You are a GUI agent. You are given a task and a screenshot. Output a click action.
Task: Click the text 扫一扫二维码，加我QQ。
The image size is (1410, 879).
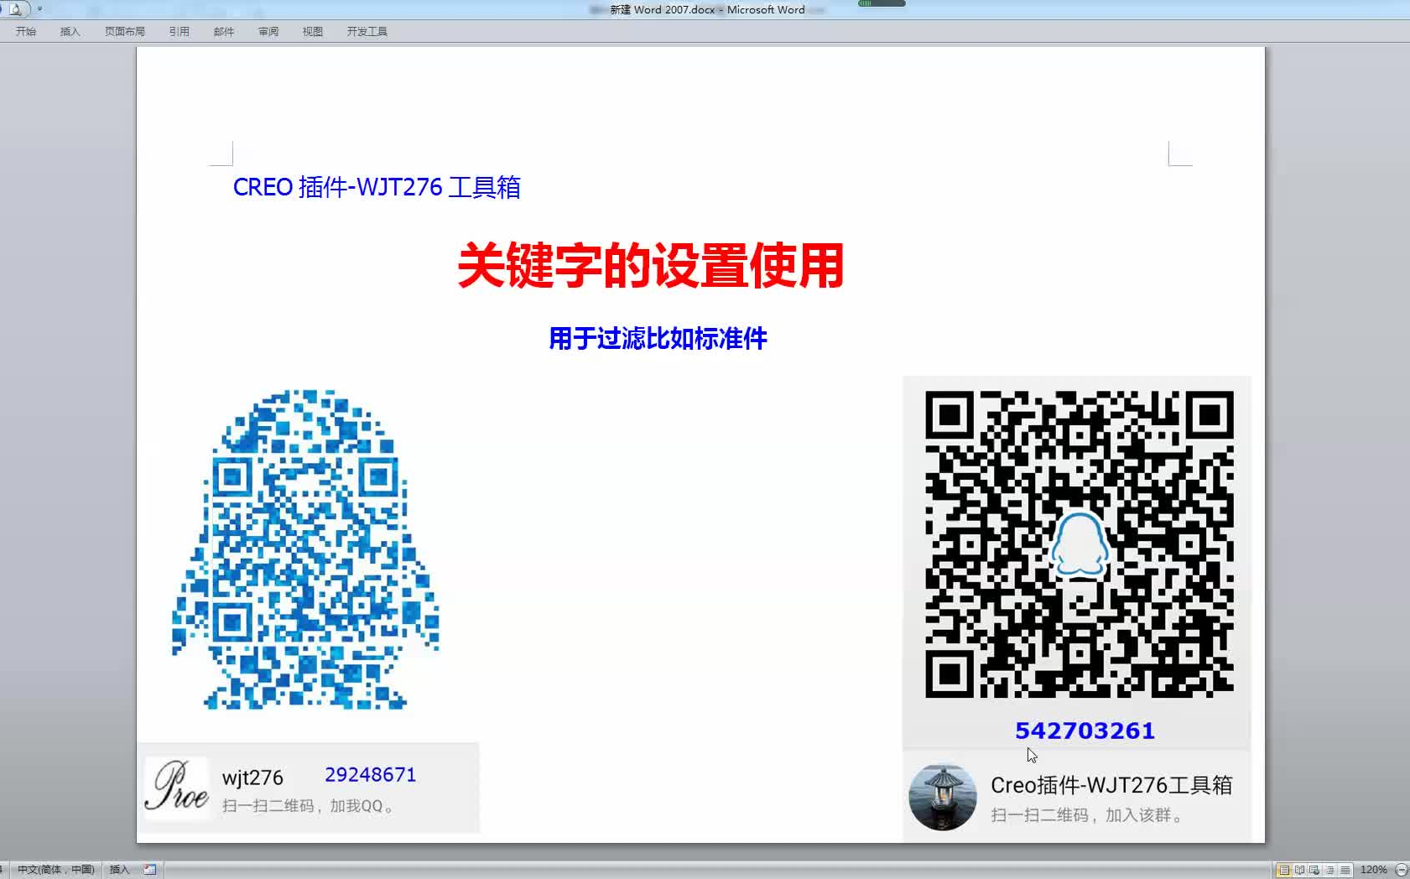click(308, 806)
